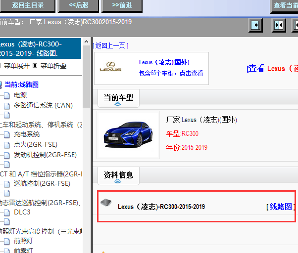Click the sidebar vertical scrollbar thumb

86,77
